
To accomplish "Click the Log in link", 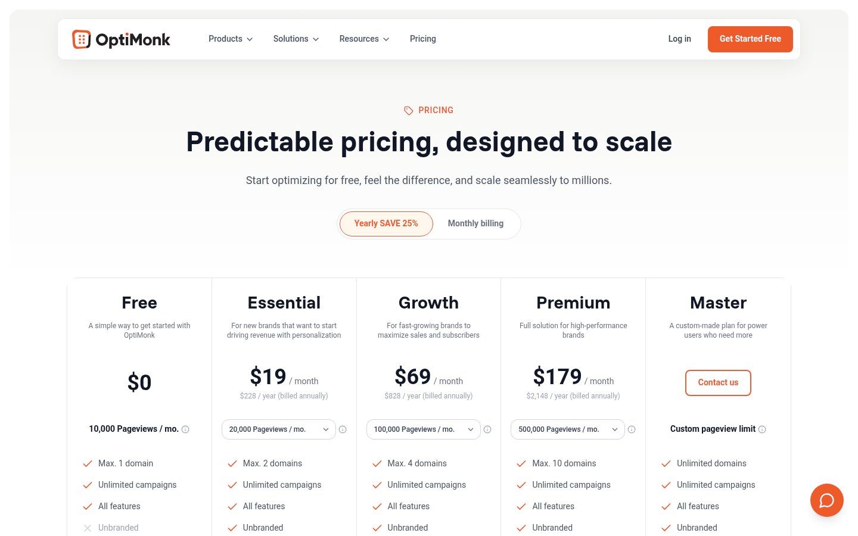I will (679, 39).
